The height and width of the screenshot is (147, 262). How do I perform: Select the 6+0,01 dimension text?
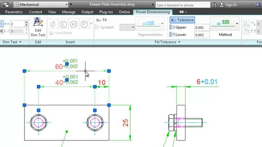(x=207, y=82)
